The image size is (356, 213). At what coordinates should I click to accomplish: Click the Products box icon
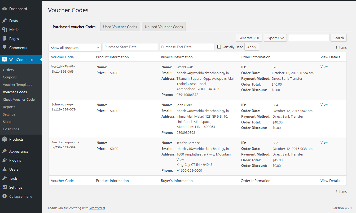pyautogui.click(x=5, y=139)
